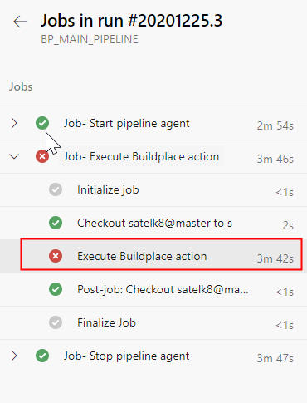Select the failed Execute Buildplace action step

pos(153,257)
